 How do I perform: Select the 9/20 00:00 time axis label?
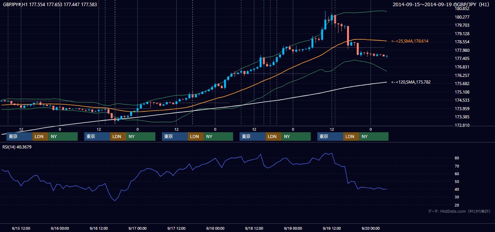click(371, 228)
